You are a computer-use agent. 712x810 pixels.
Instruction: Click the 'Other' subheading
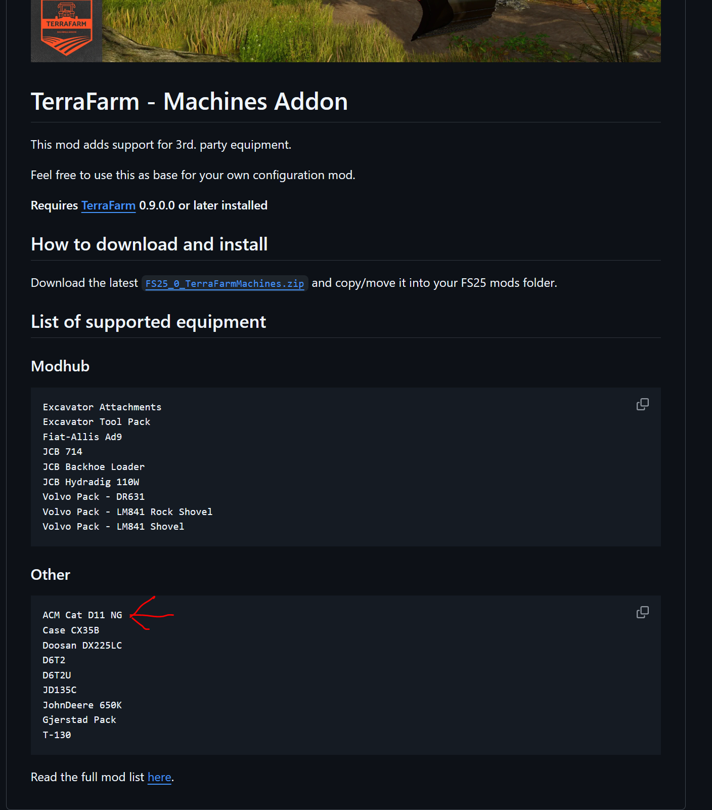click(x=51, y=575)
